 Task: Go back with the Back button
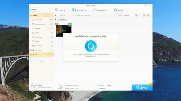pyautogui.click(x=34, y=9)
